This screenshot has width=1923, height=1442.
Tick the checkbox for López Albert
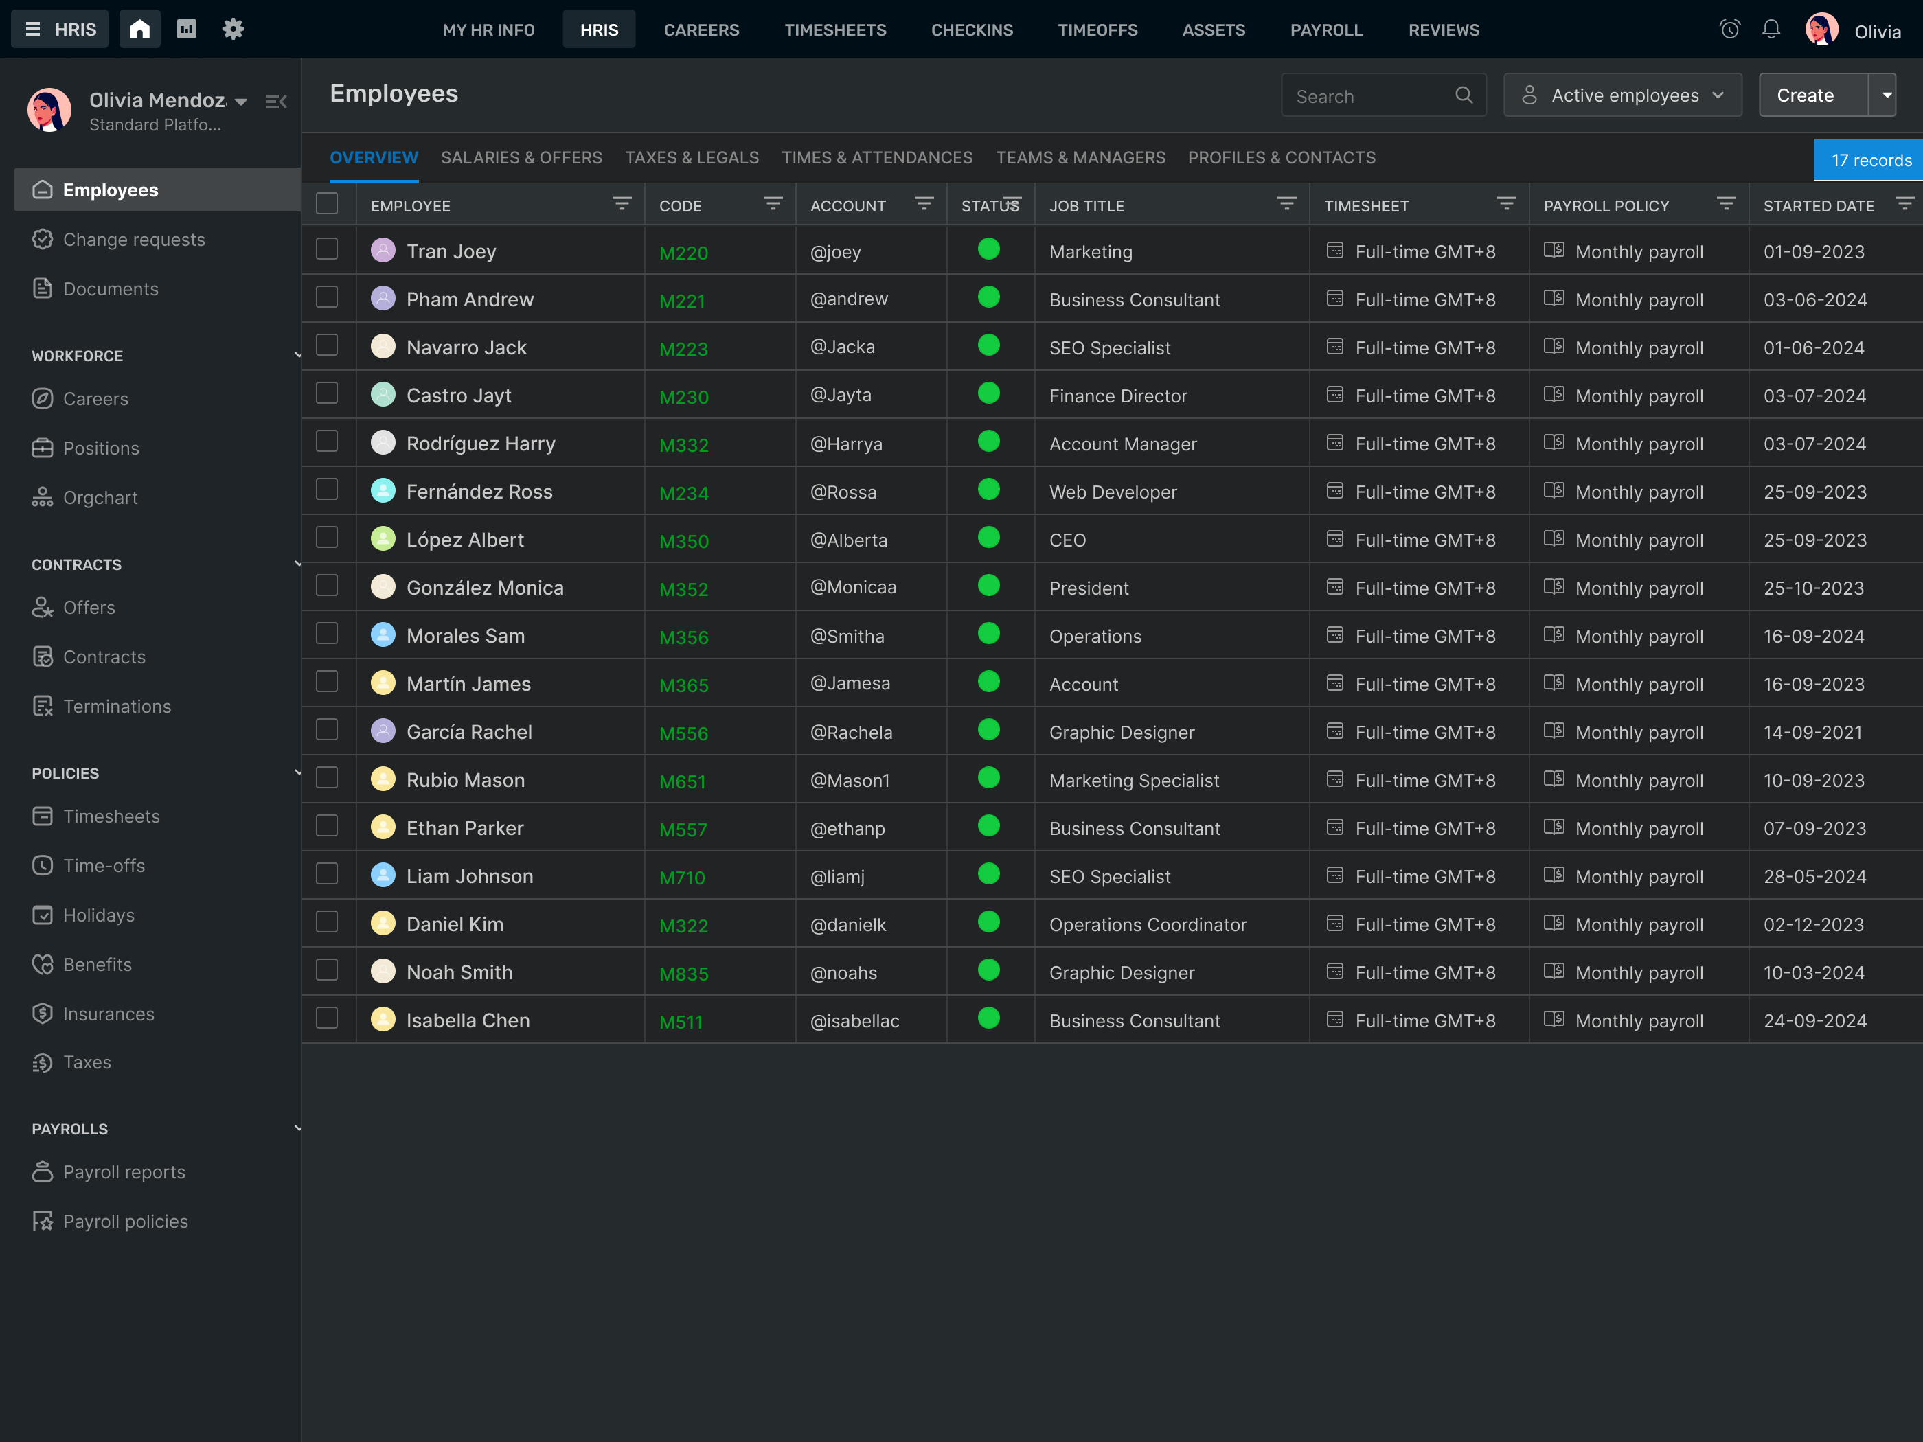coord(327,538)
